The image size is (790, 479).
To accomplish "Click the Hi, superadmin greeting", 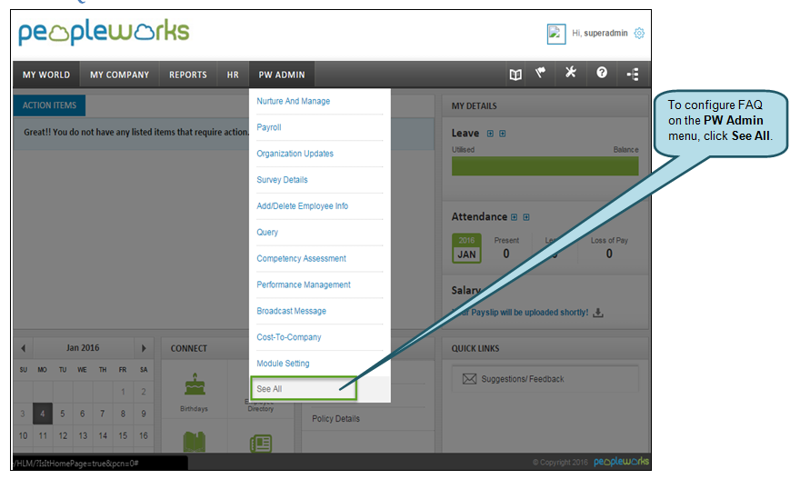I will point(600,34).
